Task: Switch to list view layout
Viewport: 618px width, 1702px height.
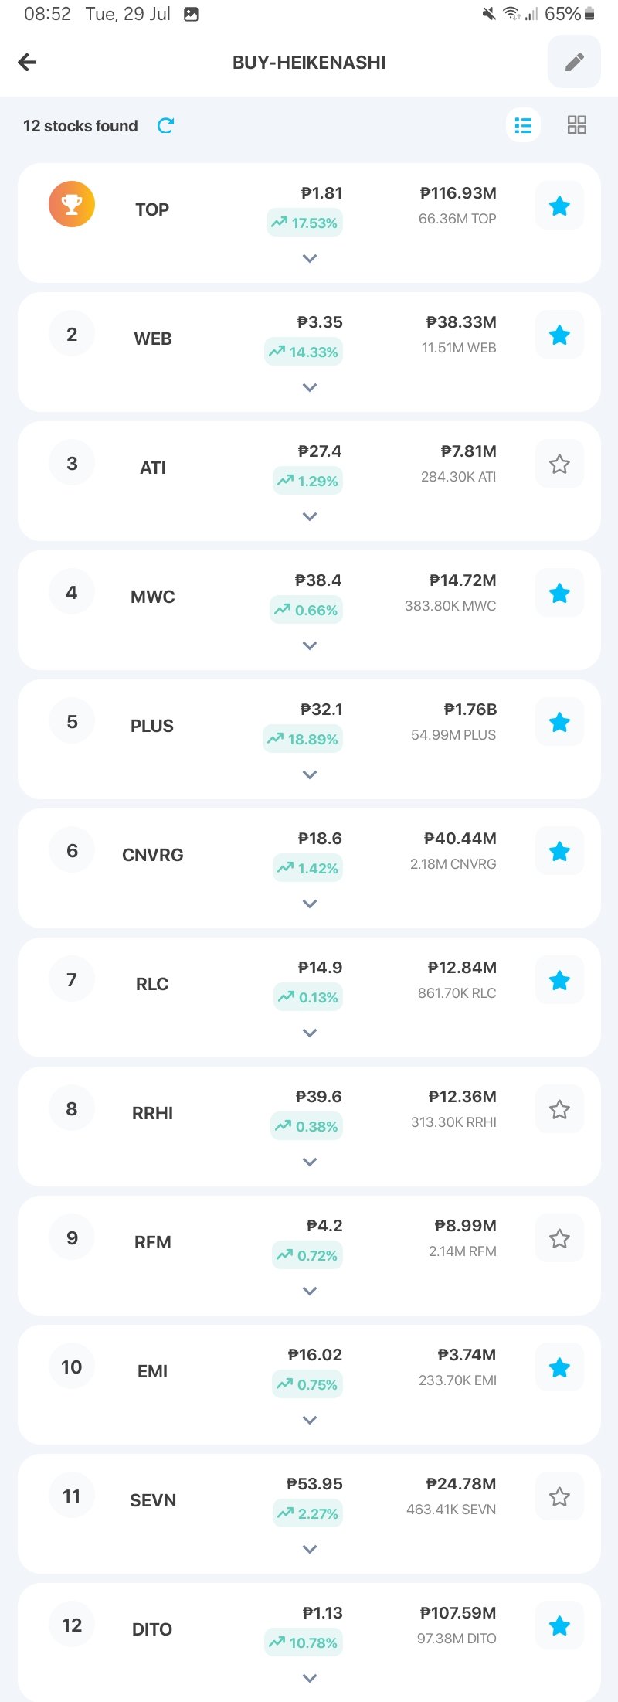Action: click(523, 124)
